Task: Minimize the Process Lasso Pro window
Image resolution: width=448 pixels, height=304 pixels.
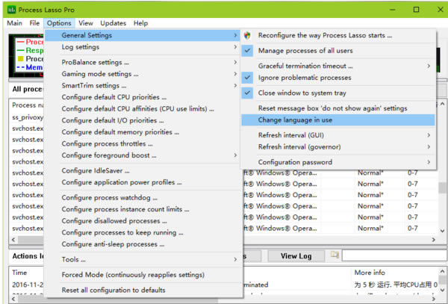Action: (x=393, y=10)
